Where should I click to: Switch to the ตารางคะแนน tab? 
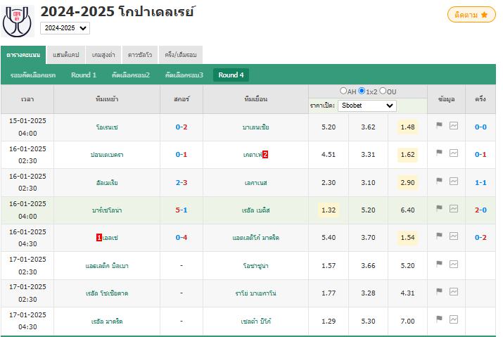click(23, 55)
